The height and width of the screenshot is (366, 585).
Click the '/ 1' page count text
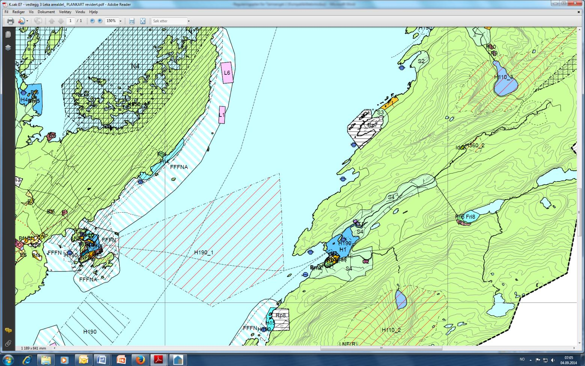[79, 21]
